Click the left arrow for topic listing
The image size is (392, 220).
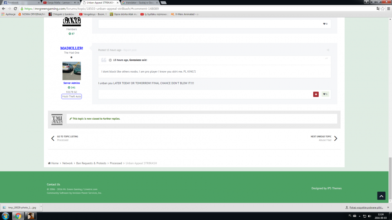point(53,138)
